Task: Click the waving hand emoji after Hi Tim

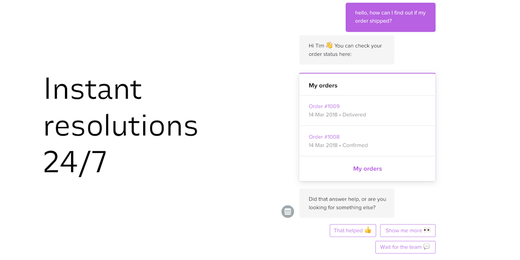Action: click(329, 45)
